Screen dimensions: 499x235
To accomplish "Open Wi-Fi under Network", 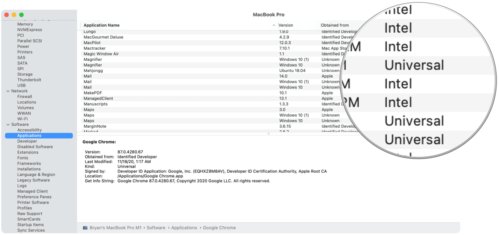I will [22, 119].
